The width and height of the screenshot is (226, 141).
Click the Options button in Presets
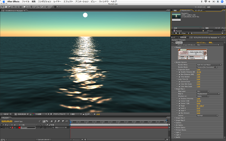[x=182, y=58]
